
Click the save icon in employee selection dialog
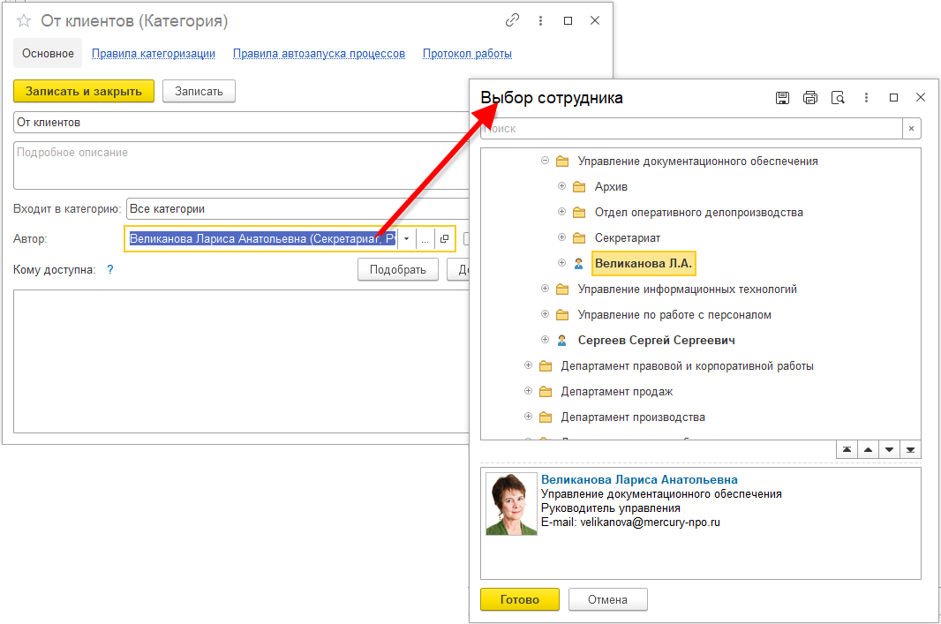[x=782, y=98]
